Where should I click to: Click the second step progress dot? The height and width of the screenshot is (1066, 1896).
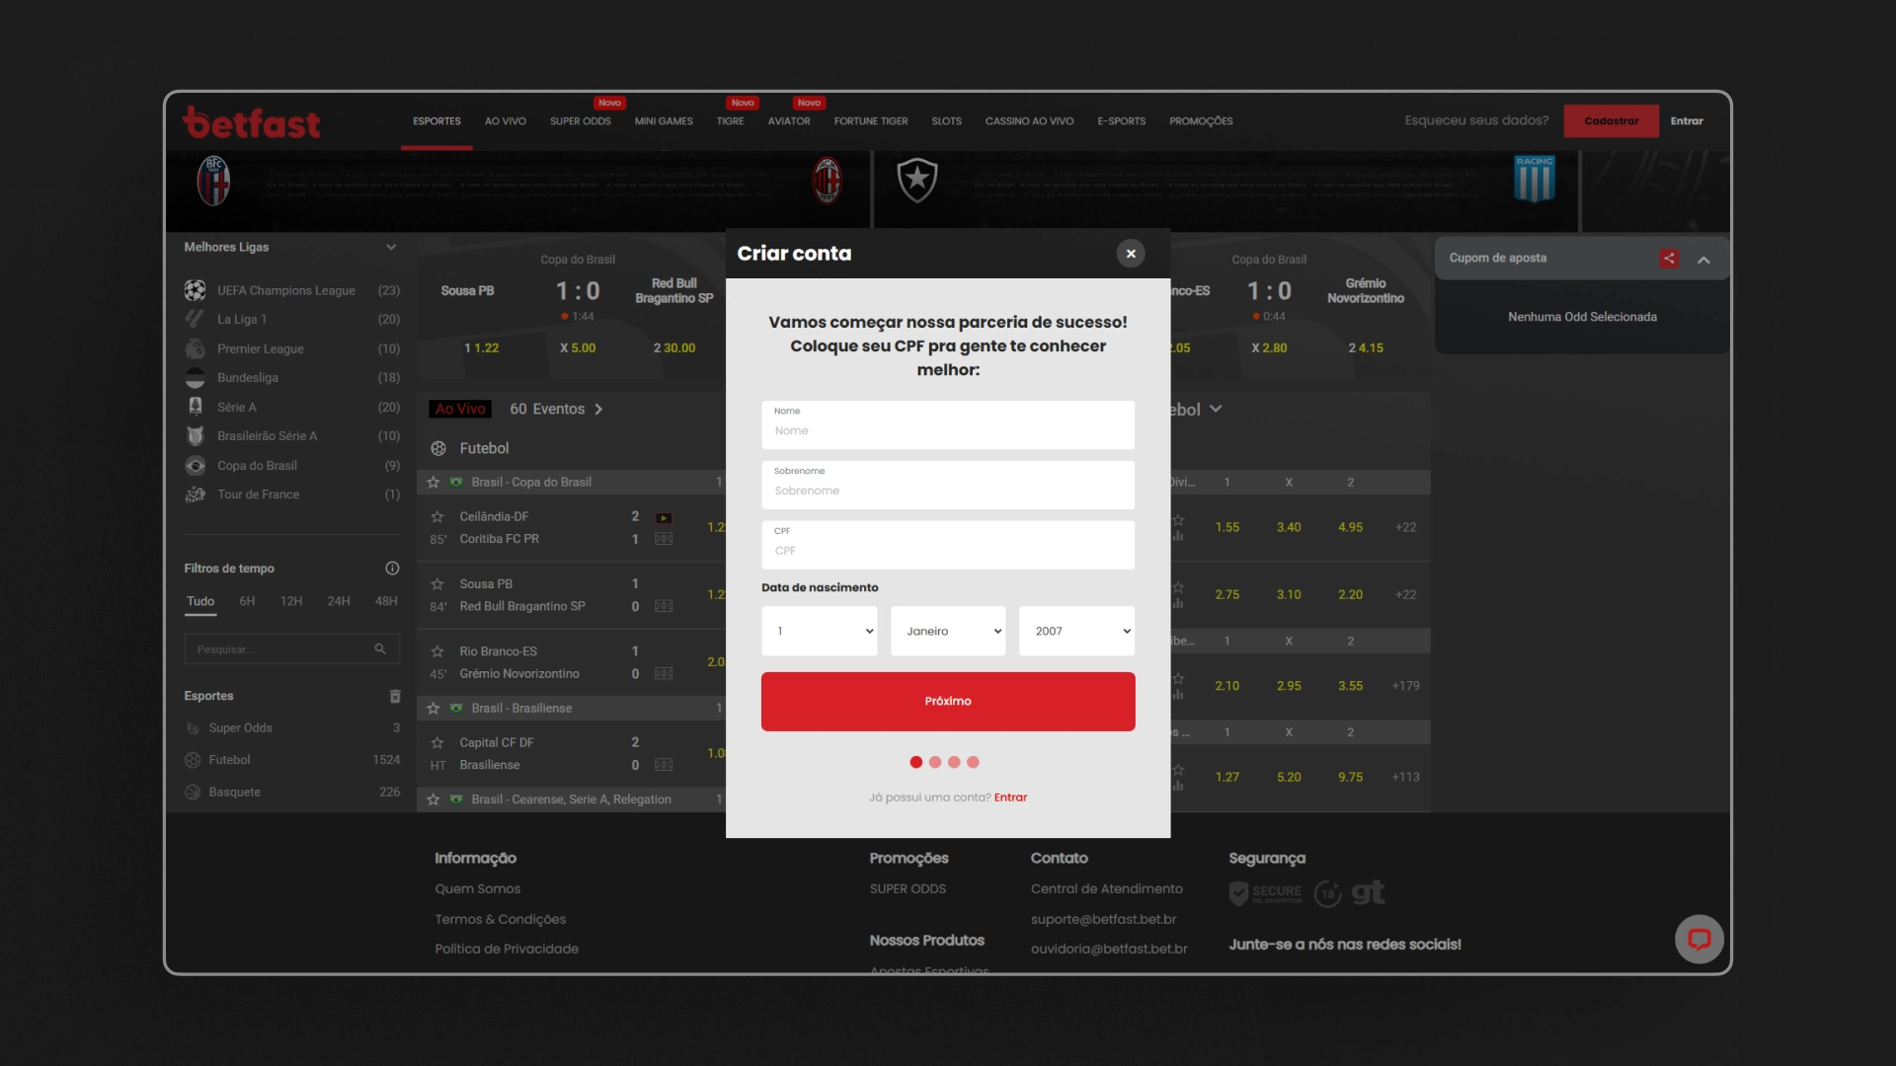(x=935, y=762)
